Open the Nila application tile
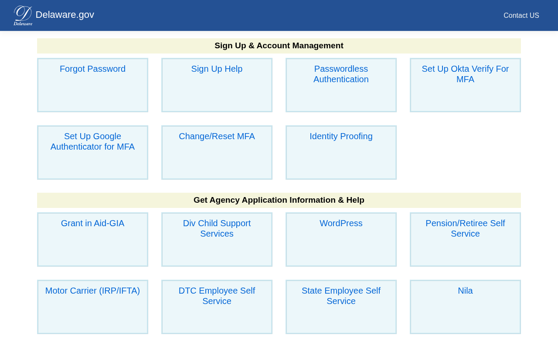Screen dimensions: 558x348 465,291
